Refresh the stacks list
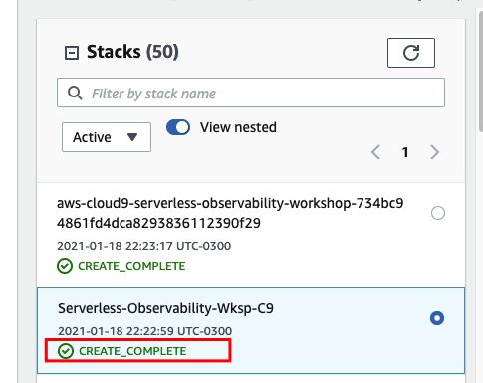 click(x=411, y=53)
